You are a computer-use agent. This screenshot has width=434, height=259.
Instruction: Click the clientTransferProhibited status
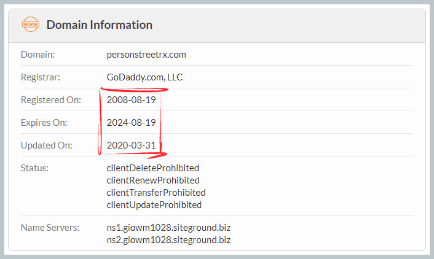tap(156, 193)
